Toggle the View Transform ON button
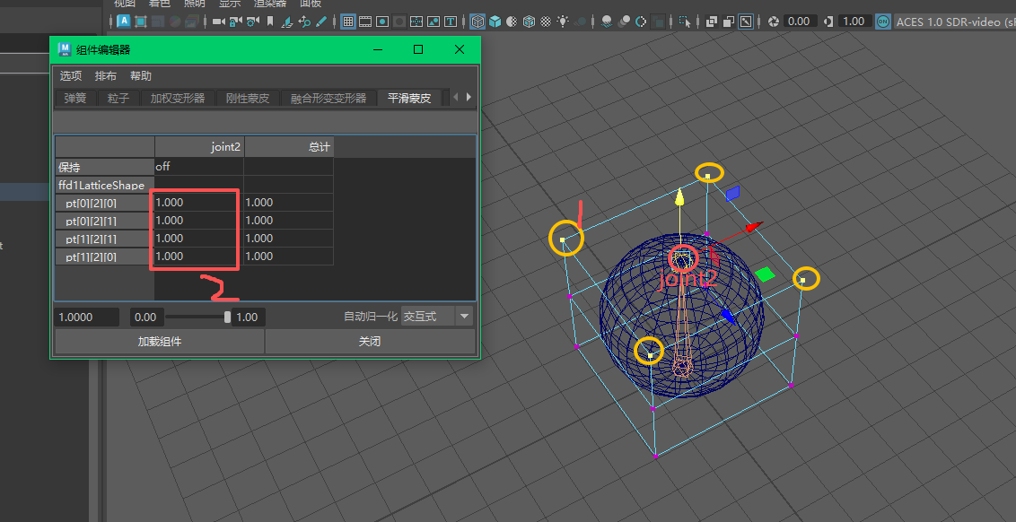The width and height of the screenshot is (1016, 522). (x=882, y=22)
